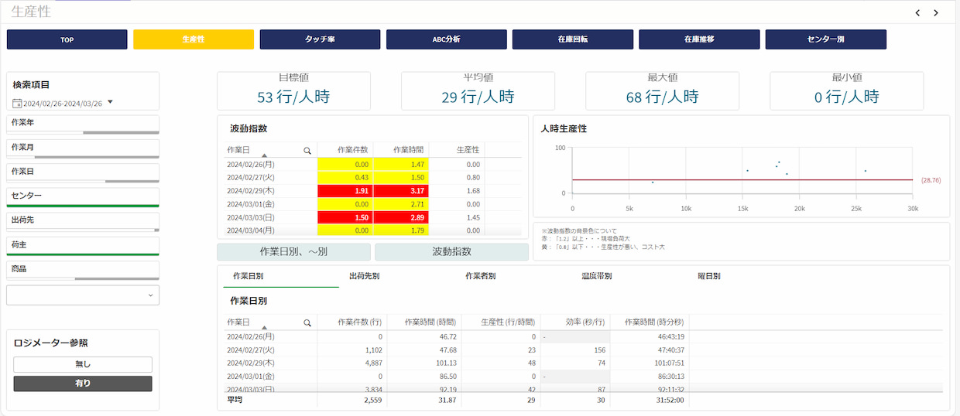The height and width of the screenshot is (416, 960).
Task: Click the 生産性 column header in 波動指数
Action: pos(468,149)
